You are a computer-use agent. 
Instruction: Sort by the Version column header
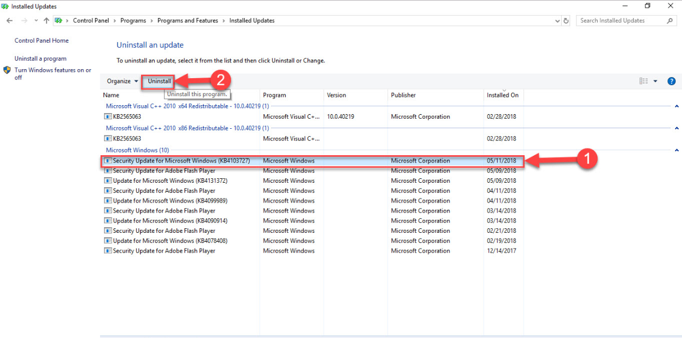pyautogui.click(x=356, y=95)
